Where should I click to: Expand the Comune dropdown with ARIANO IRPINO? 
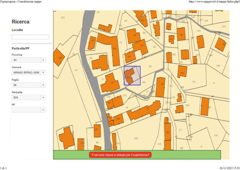click(28, 72)
